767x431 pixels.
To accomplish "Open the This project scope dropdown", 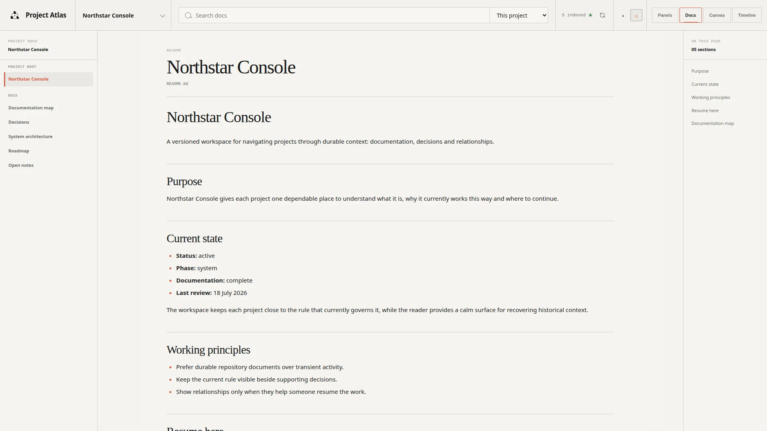I will tap(519, 16).
